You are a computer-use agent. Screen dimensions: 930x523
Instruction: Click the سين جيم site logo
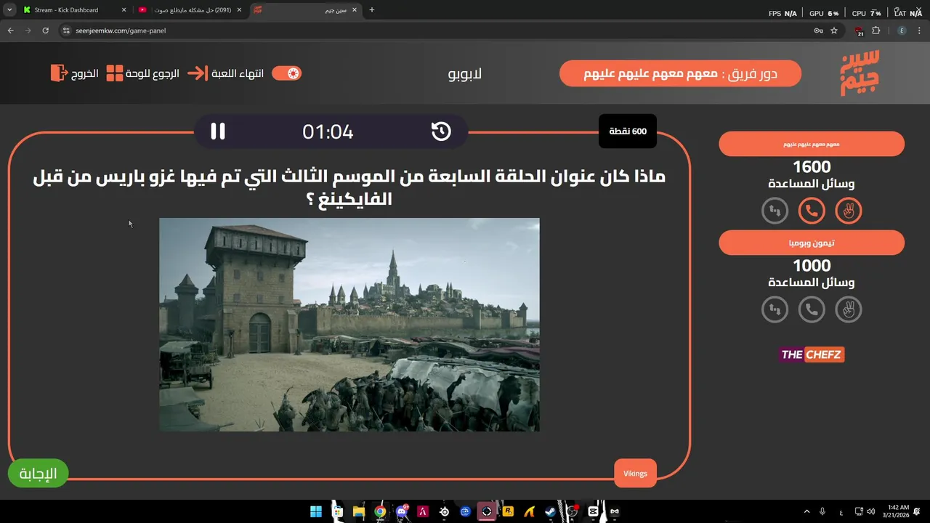coord(860,73)
